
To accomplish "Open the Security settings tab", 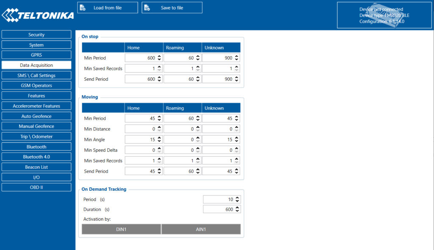I will (x=36, y=35).
